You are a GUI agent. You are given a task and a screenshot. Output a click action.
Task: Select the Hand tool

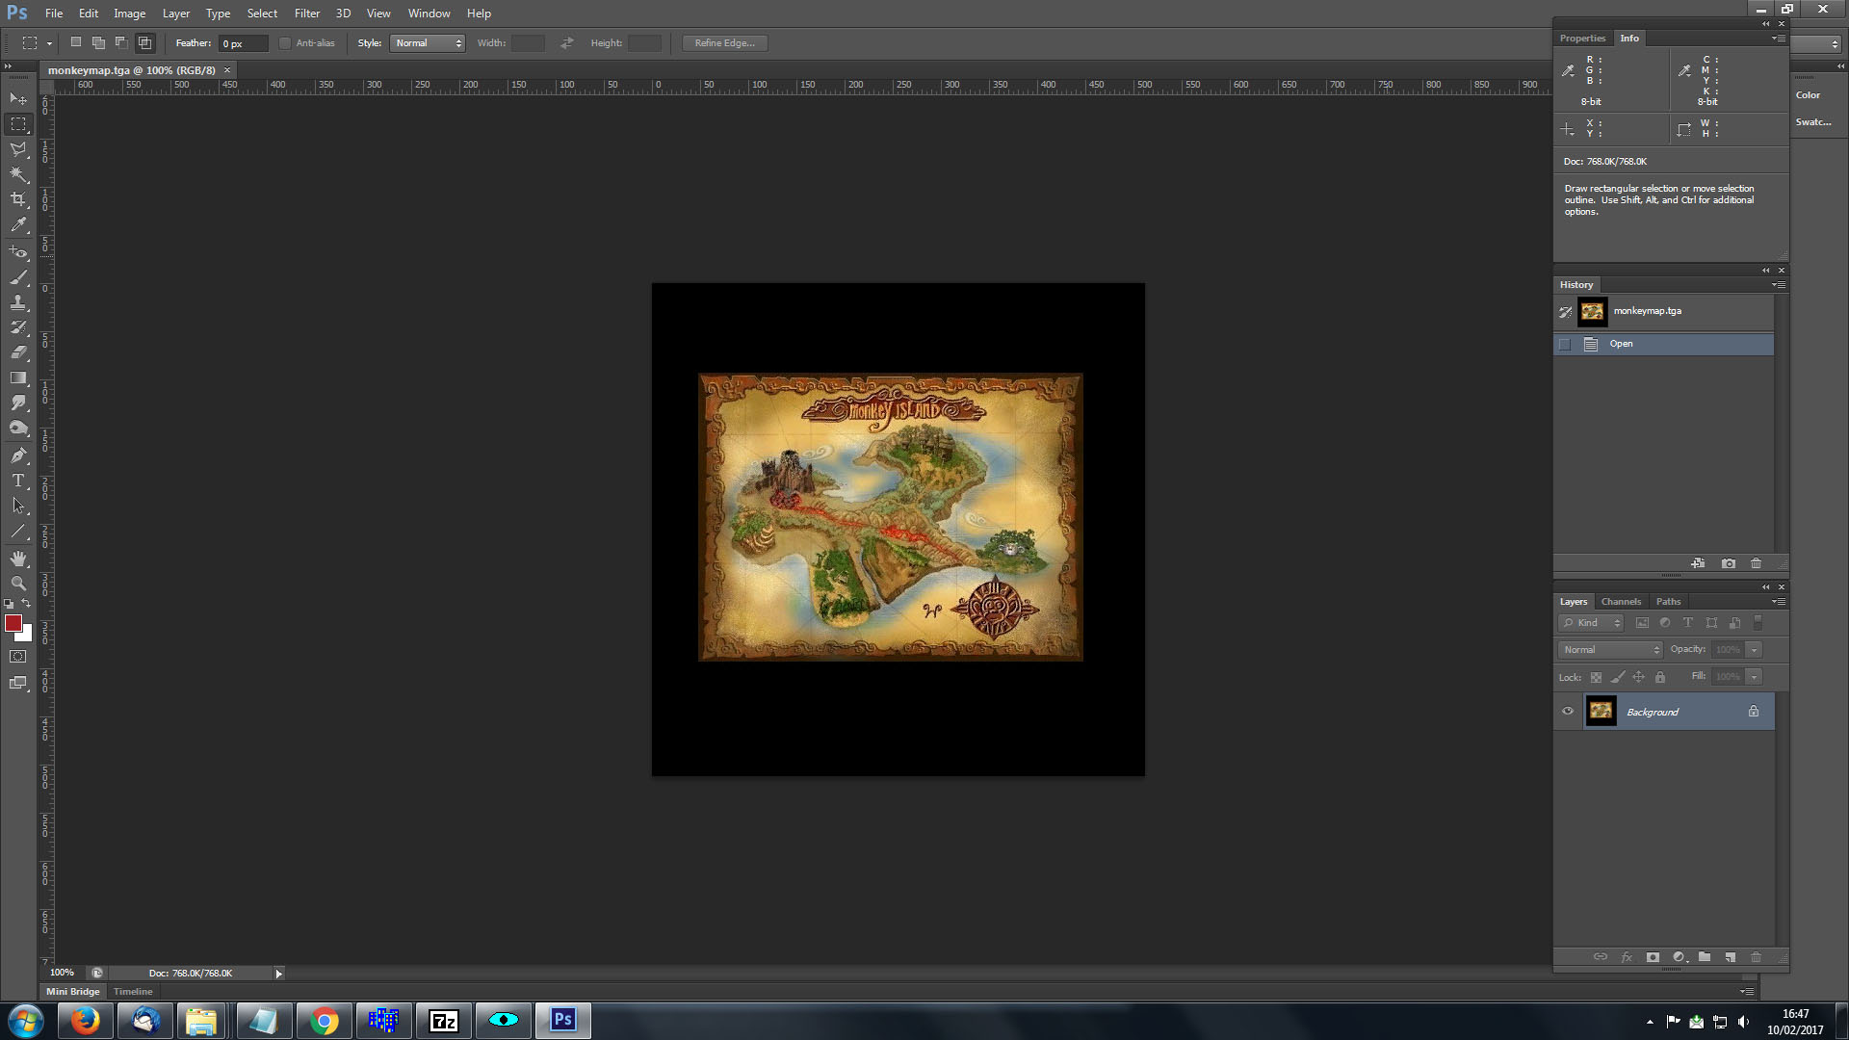tap(18, 559)
